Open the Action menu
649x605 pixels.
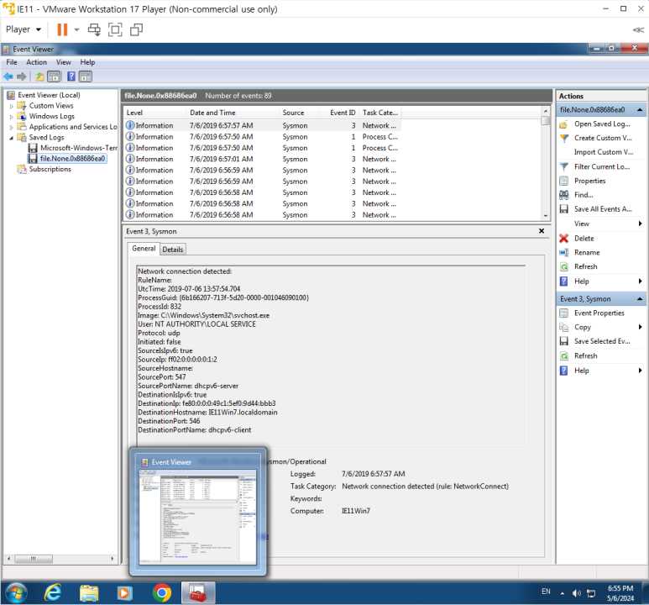point(36,62)
